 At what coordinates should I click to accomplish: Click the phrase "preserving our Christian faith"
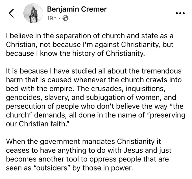95,120
